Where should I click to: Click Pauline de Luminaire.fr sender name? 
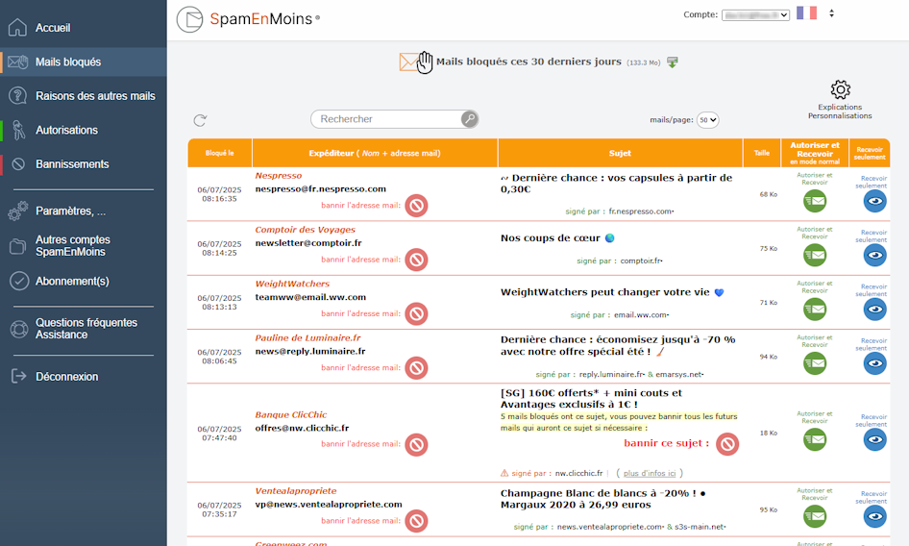pos(307,337)
